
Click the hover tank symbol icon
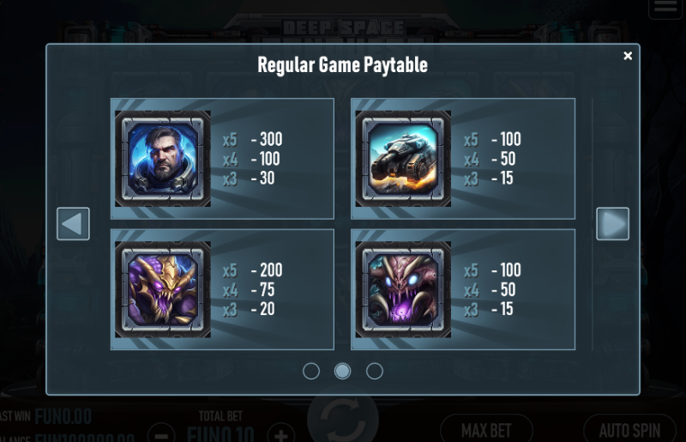tap(403, 158)
